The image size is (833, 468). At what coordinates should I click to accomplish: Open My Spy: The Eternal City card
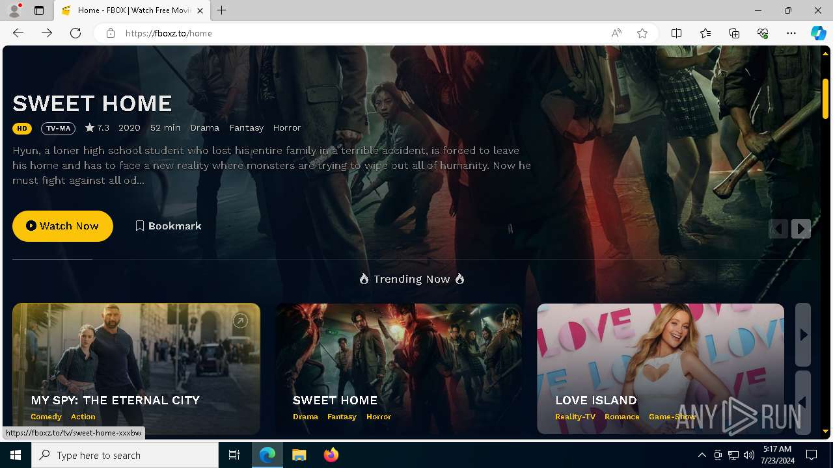coord(136,369)
